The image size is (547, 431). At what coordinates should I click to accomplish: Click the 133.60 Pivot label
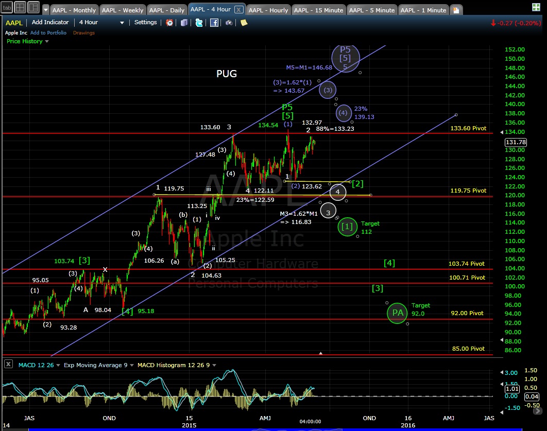[468, 128]
